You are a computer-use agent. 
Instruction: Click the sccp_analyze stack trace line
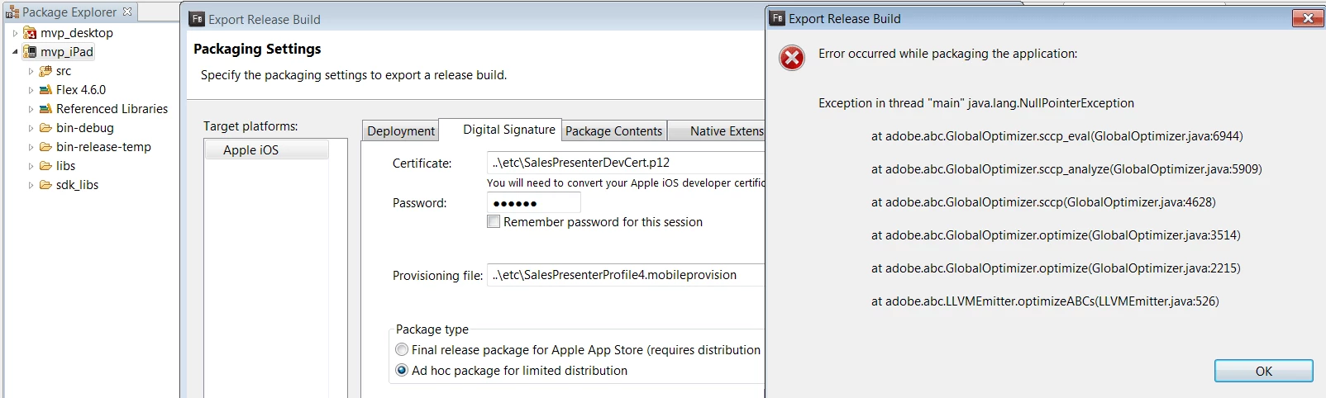(1066, 169)
